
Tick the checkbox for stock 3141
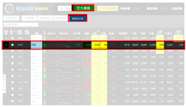[12, 57]
